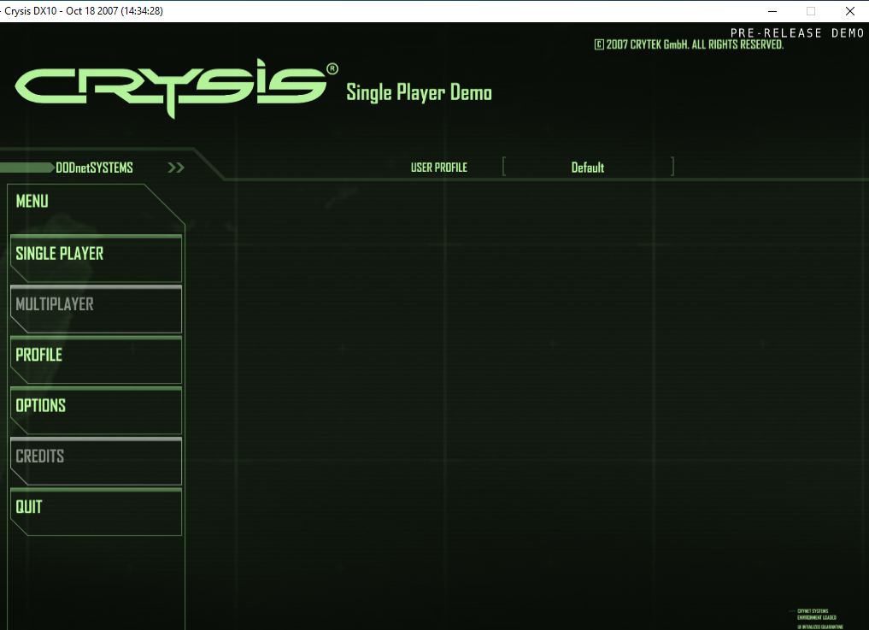Quit the game via Quit button
Screen dimensions: 869x630
[96, 512]
